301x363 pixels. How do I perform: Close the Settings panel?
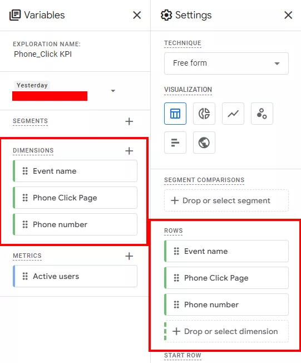(x=288, y=15)
